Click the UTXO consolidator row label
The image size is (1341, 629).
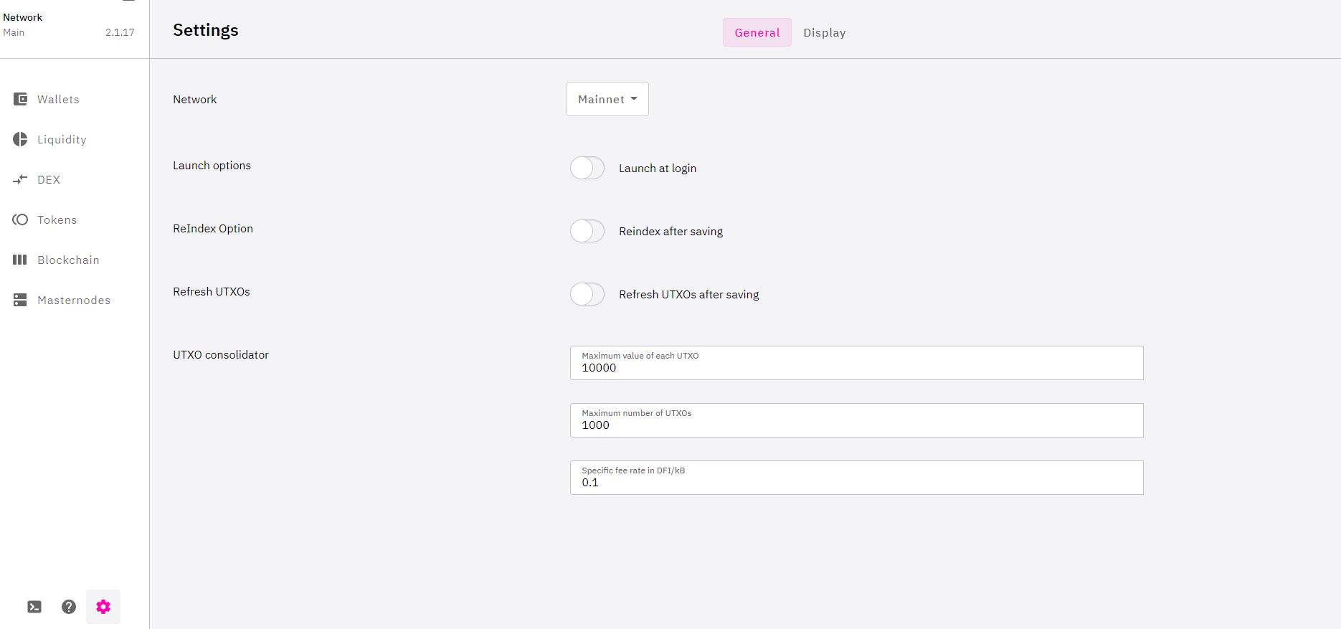pos(221,354)
